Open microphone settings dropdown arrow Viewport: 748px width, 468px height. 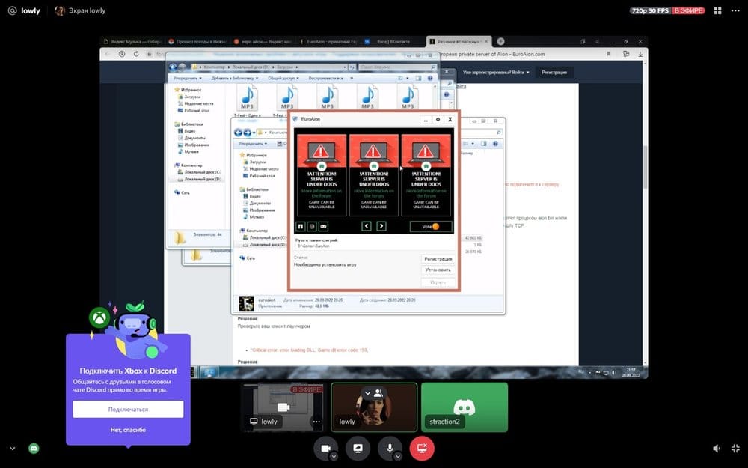(398, 456)
